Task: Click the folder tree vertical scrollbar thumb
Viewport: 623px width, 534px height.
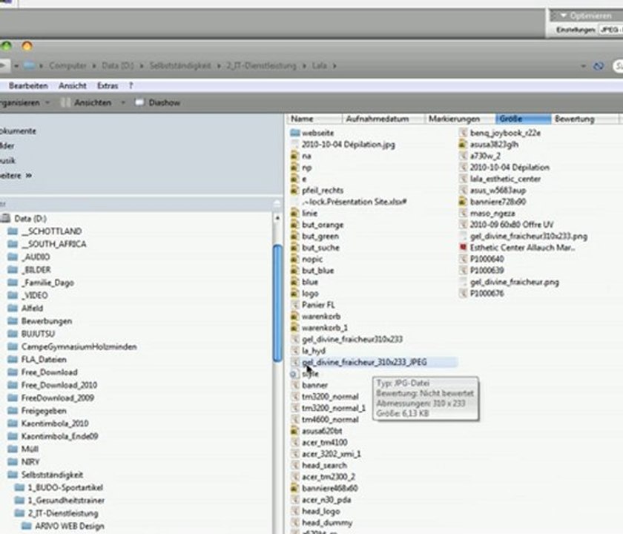Action: [x=277, y=303]
